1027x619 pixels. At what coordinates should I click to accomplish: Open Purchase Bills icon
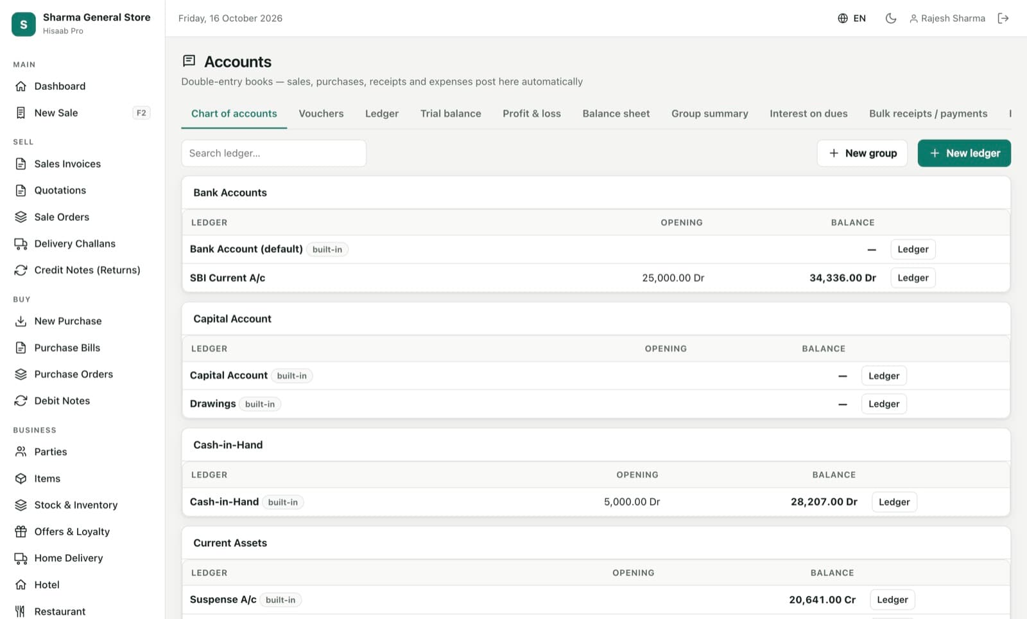tap(21, 348)
